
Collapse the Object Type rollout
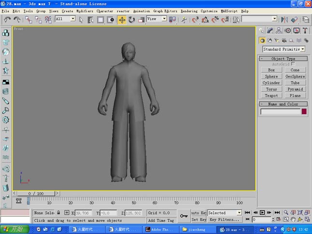284,59
